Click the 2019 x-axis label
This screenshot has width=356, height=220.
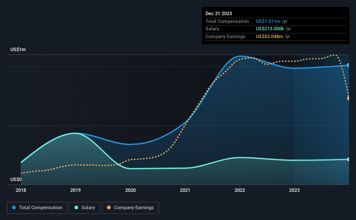point(75,190)
